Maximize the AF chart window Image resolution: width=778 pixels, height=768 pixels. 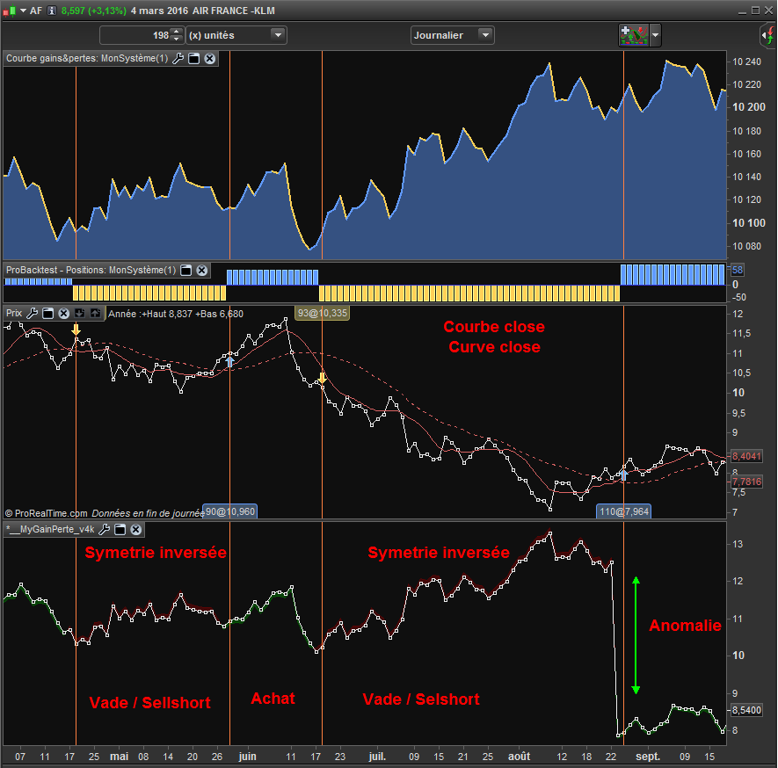pyautogui.click(x=755, y=11)
